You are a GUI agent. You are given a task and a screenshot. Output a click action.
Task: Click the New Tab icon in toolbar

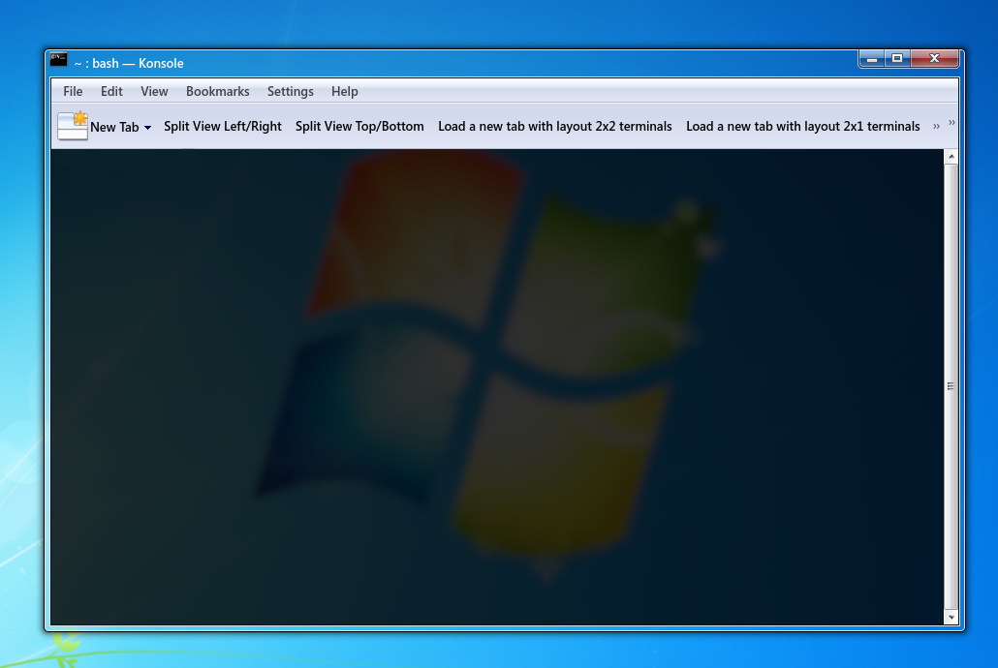(x=73, y=125)
